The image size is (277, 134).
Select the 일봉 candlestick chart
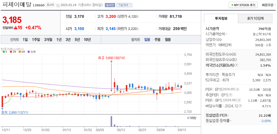pyautogui.click(x=147, y=40)
